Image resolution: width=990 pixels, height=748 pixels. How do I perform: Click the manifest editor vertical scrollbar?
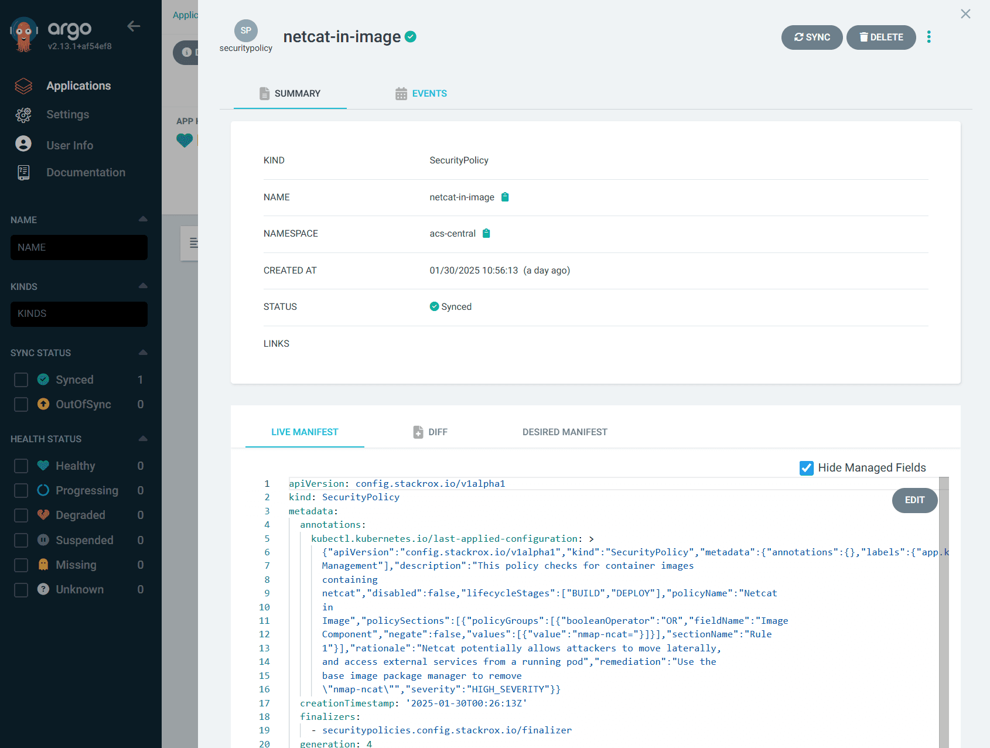[944, 612]
